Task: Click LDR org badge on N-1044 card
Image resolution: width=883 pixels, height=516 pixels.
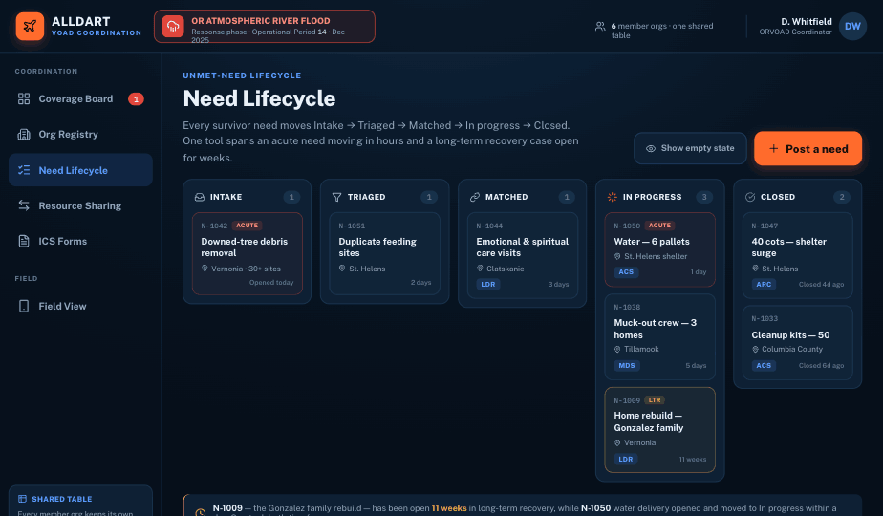Action: [488, 285]
